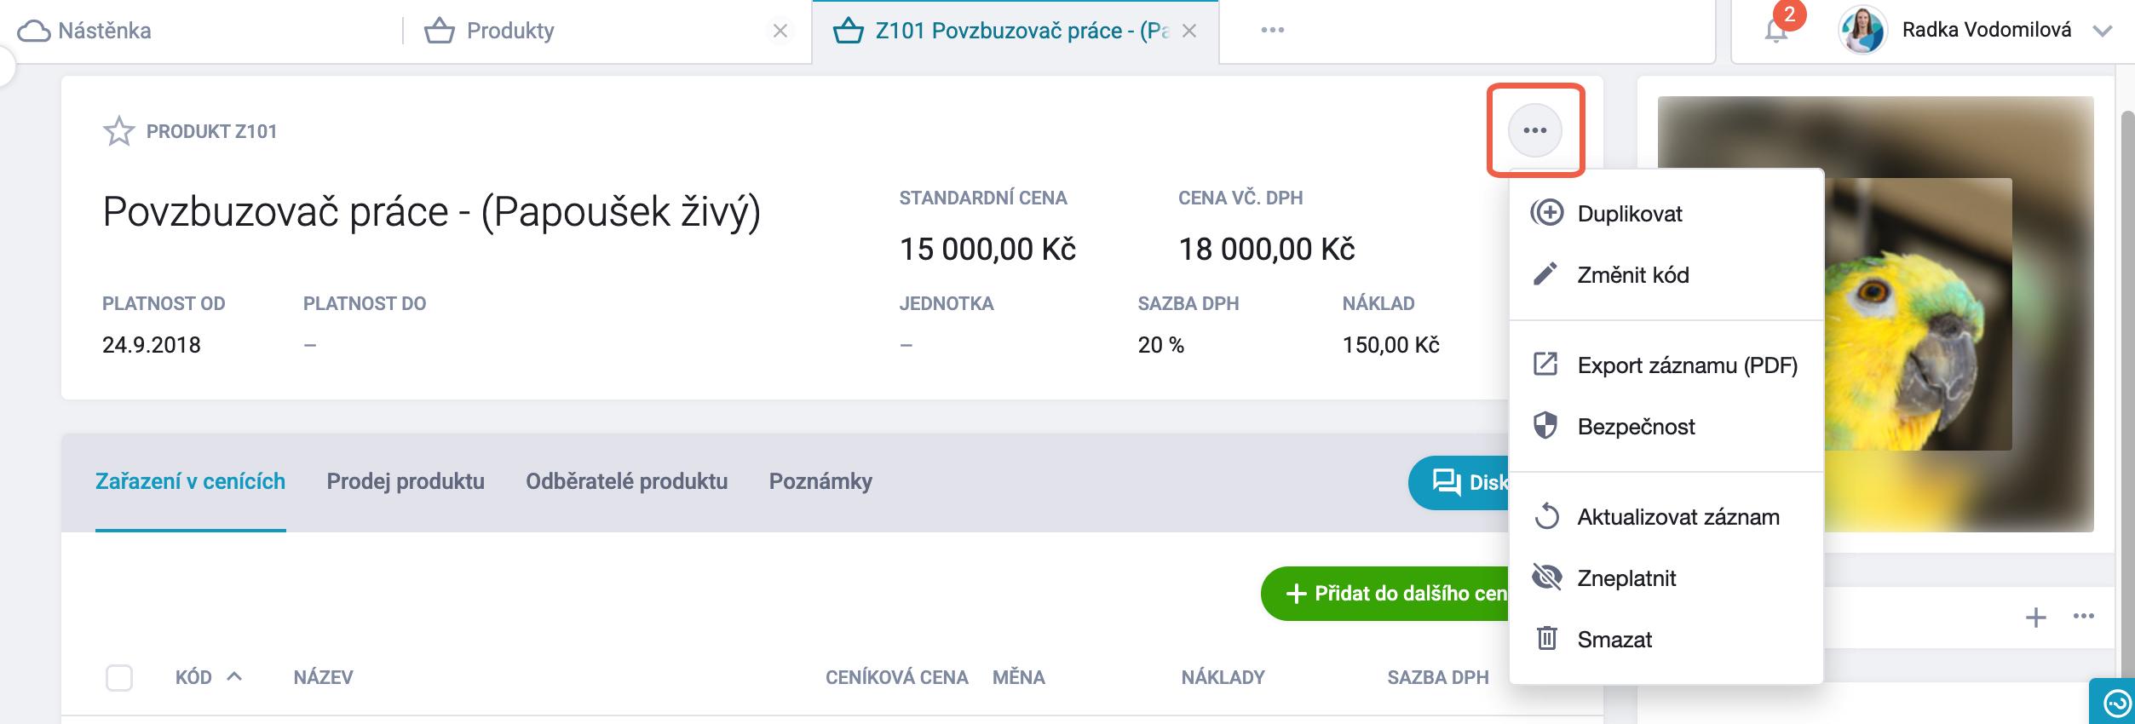Click the favorite star next to PRODUKT Z101
This screenshot has height=724, width=2135.
click(118, 131)
